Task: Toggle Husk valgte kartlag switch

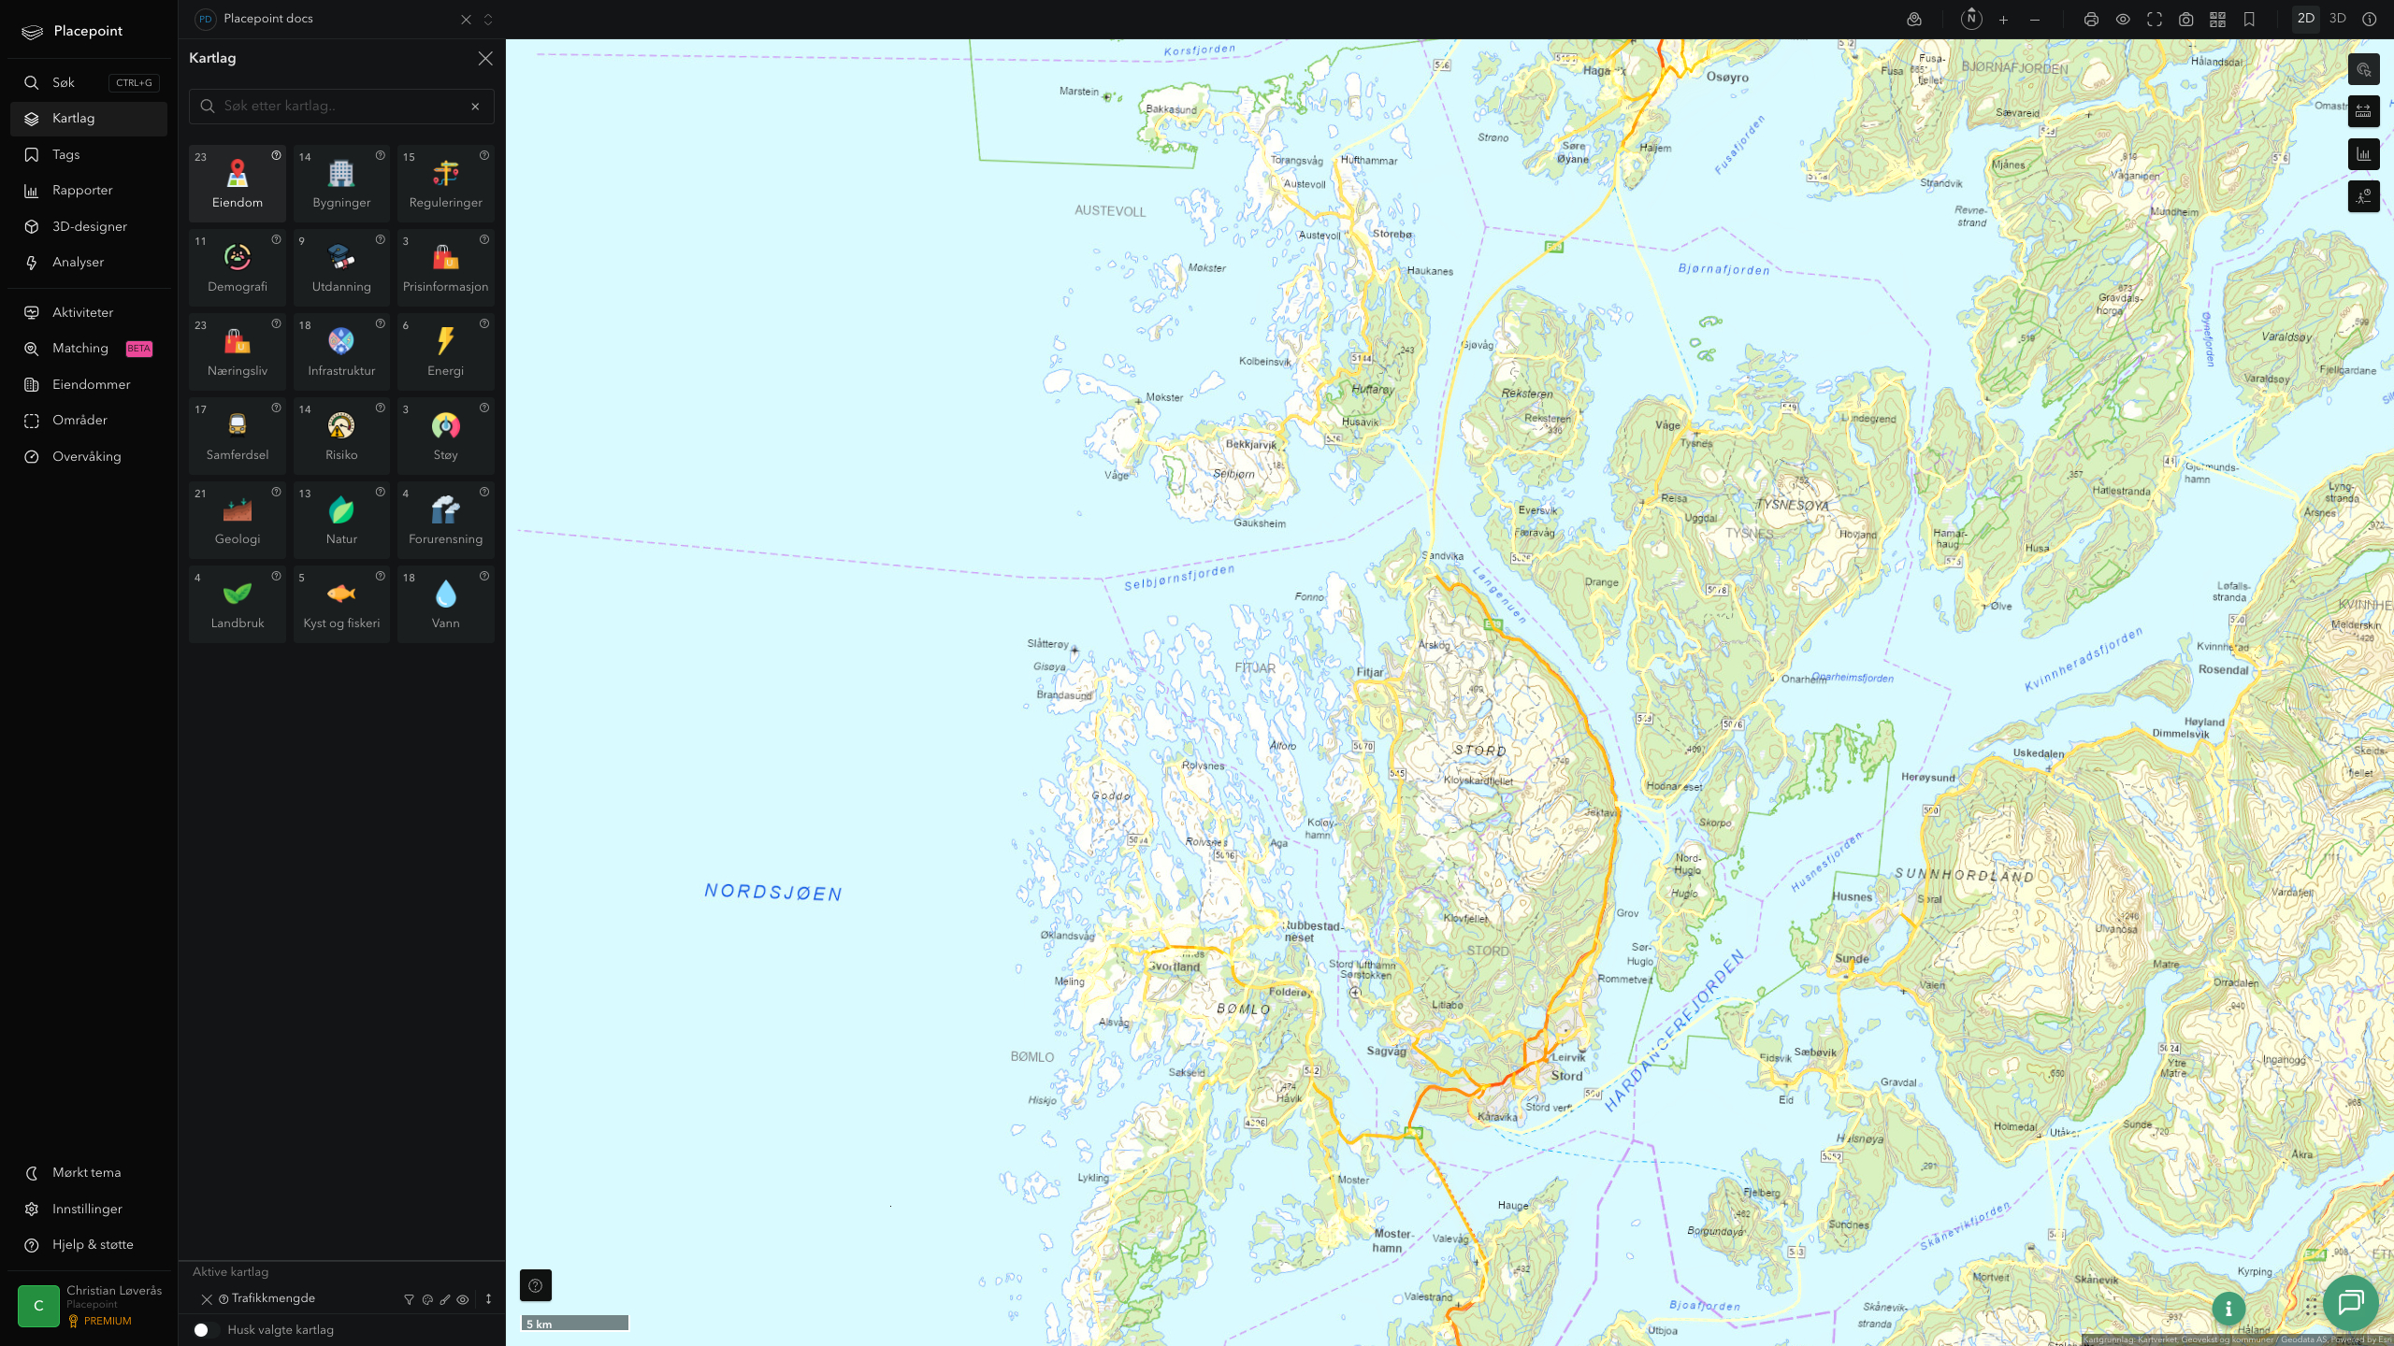Action: click(x=206, y=1329)
